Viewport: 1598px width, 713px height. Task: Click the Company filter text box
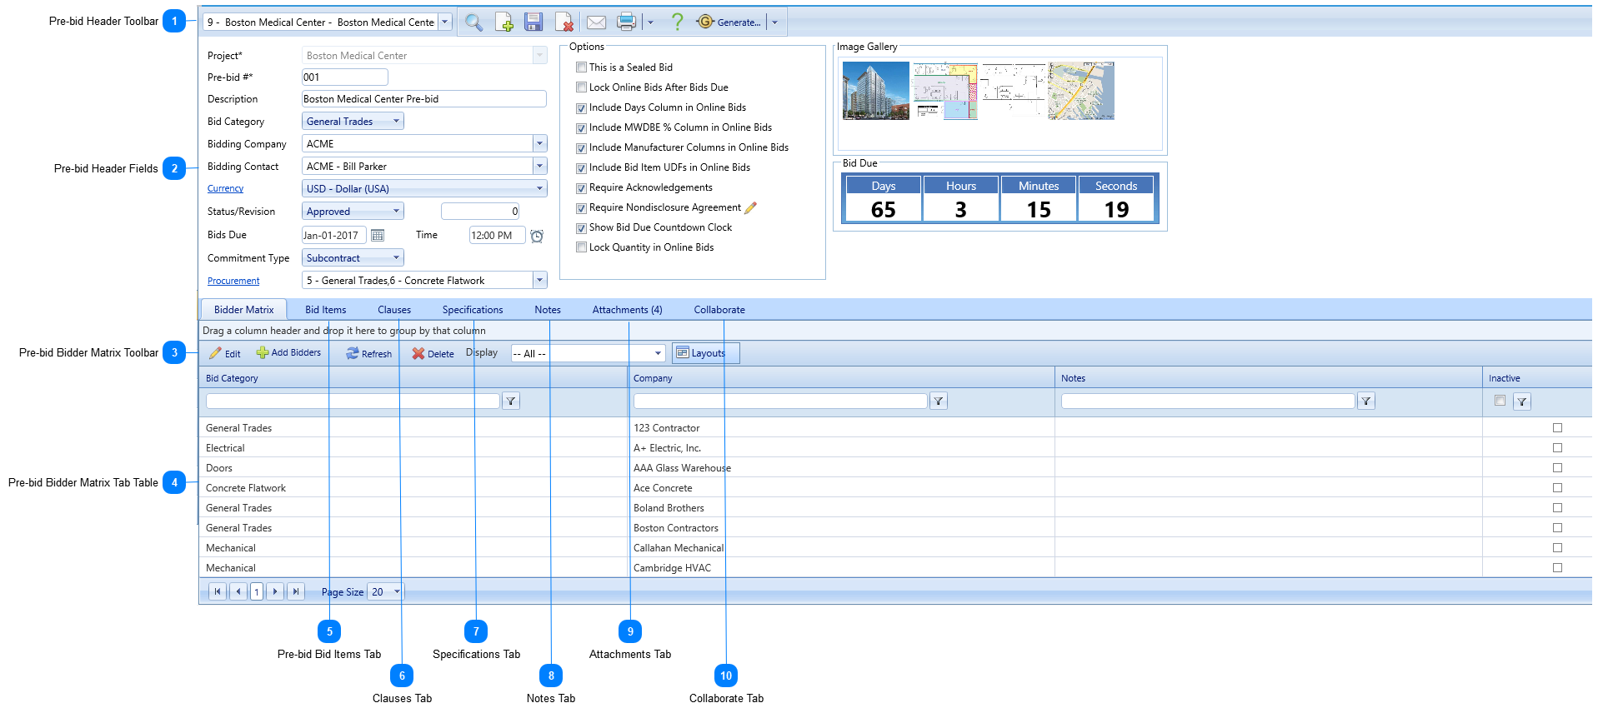(780, 401)
